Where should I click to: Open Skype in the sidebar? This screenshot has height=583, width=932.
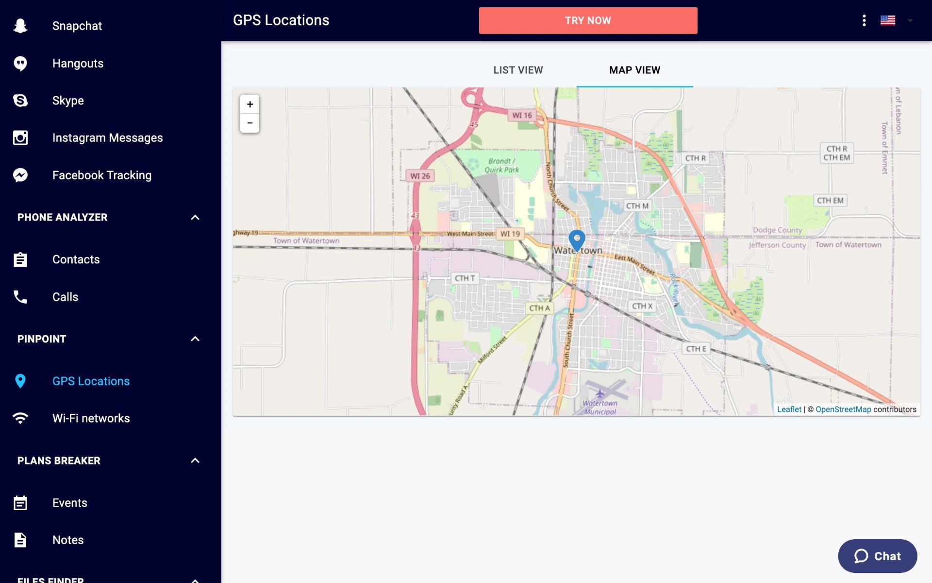click(111, 101)
